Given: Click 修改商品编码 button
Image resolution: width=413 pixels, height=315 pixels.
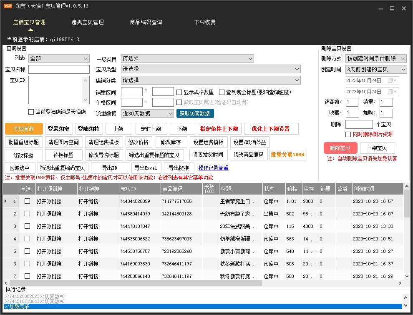Looking at the screenshot, I should [x=249, y=155].
